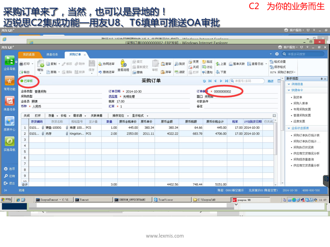Click the 讨论 discussion toolbar button
Image resolution: width=330 pixels, height=247 pixels.
207,67
